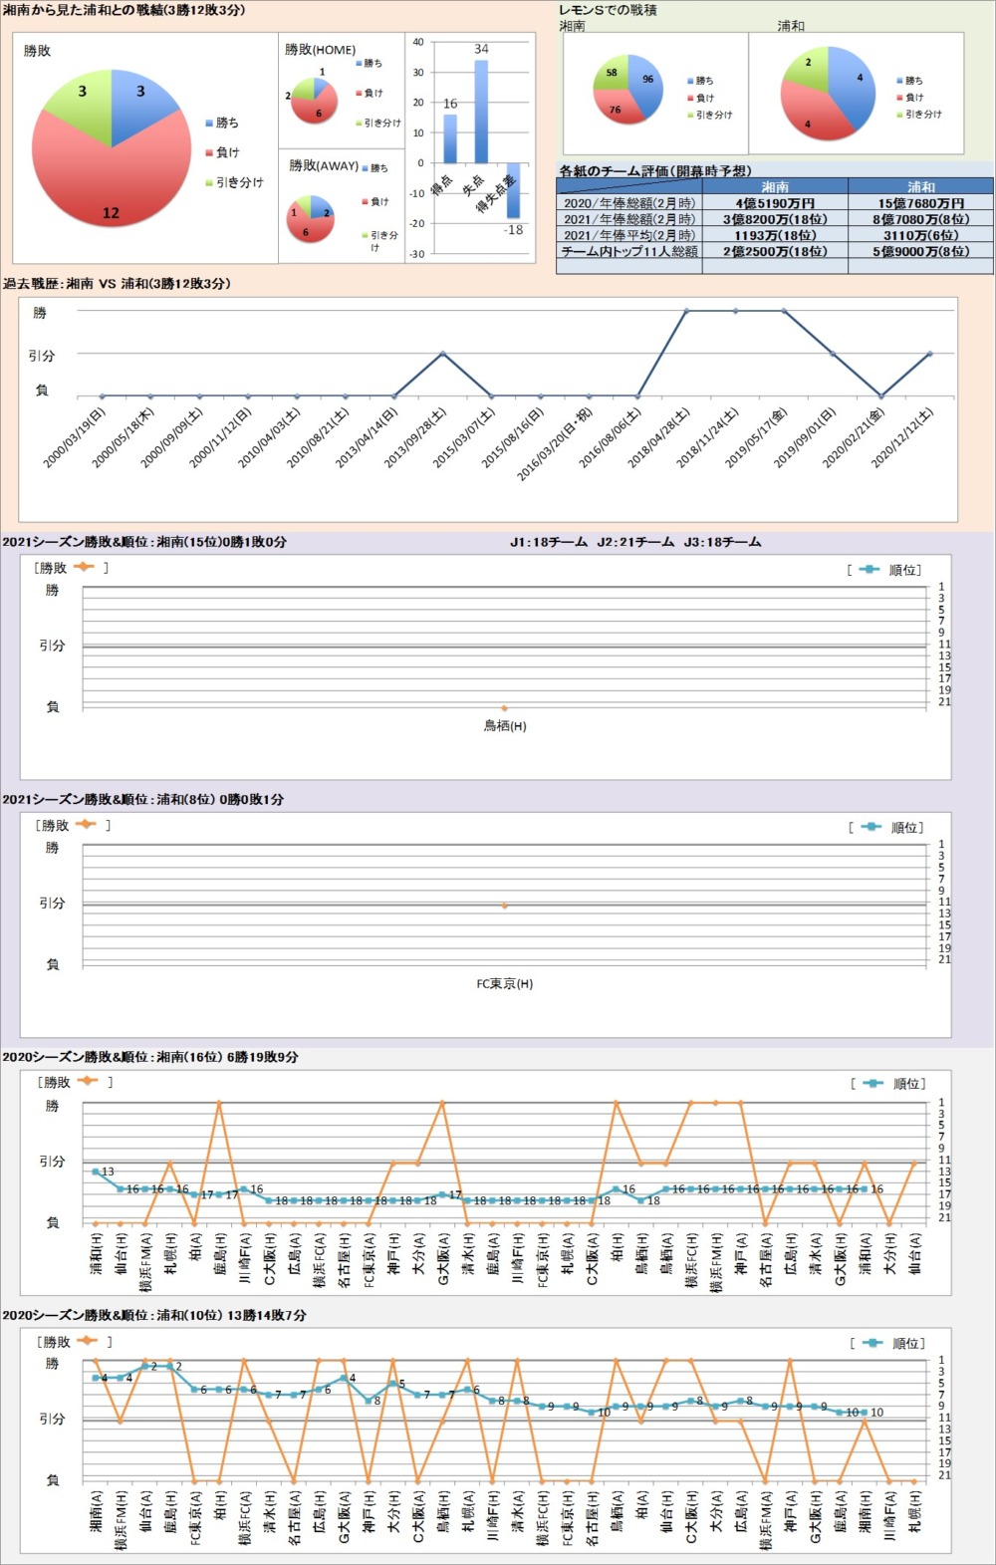Image resolution: width=996 pixels, height=1565 pixels.
Task: Click the FC東京(H) label in 2021 浦和 chart
Action: pos(505,984)
